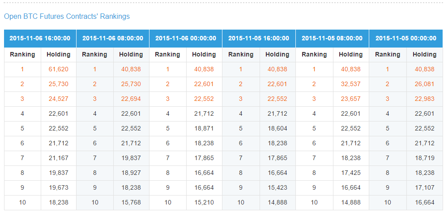Click the 2015-11-06 00:00:00 column header

(x=186, y=39)
